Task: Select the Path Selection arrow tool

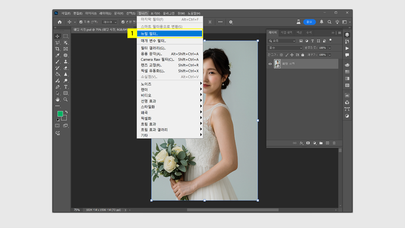Action: click(57, 93)
